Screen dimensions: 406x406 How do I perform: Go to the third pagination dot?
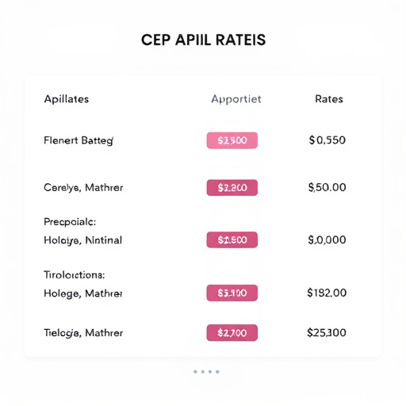click(x=210, y=372)
